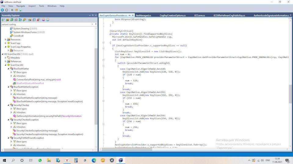Collapse the SecurityChecker class node
The width and height of the screenshot is (293, 164).
(x=9, y=105)
